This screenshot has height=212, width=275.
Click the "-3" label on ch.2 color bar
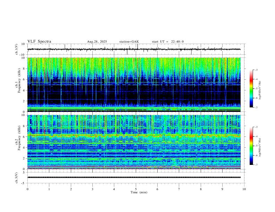(x=256, y=127)
